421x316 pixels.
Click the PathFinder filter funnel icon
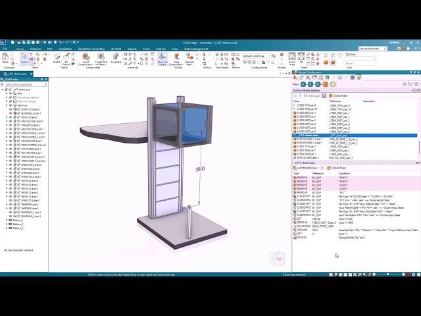point(2,84)
